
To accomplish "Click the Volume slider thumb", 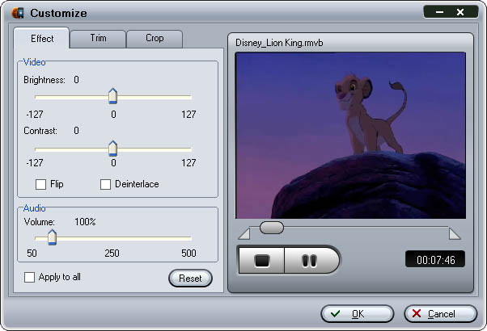I will pyautogui.click(x=52, y=237).
